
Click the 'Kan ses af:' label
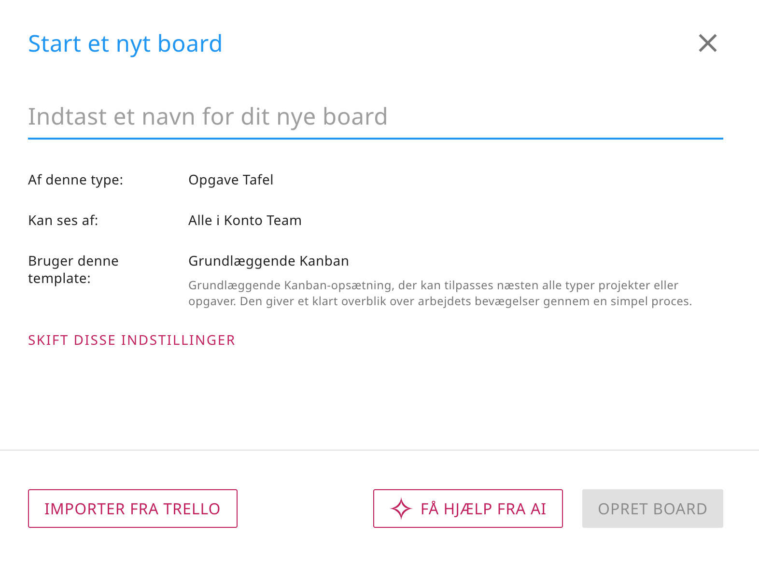(63, 220)
